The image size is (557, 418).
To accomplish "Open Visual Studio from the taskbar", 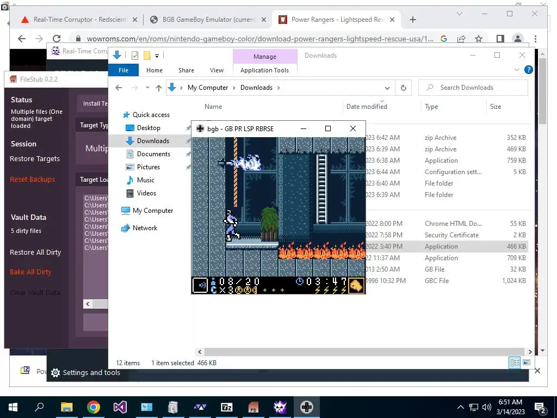I will pos(120,407).
